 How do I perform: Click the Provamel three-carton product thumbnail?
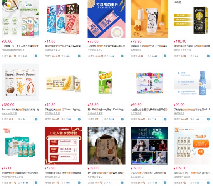point(20,82)
